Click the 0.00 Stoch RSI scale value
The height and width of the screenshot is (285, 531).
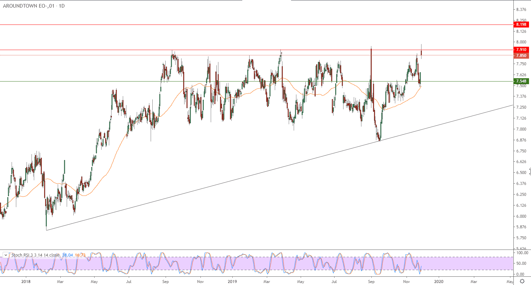[x=520, y=274]
